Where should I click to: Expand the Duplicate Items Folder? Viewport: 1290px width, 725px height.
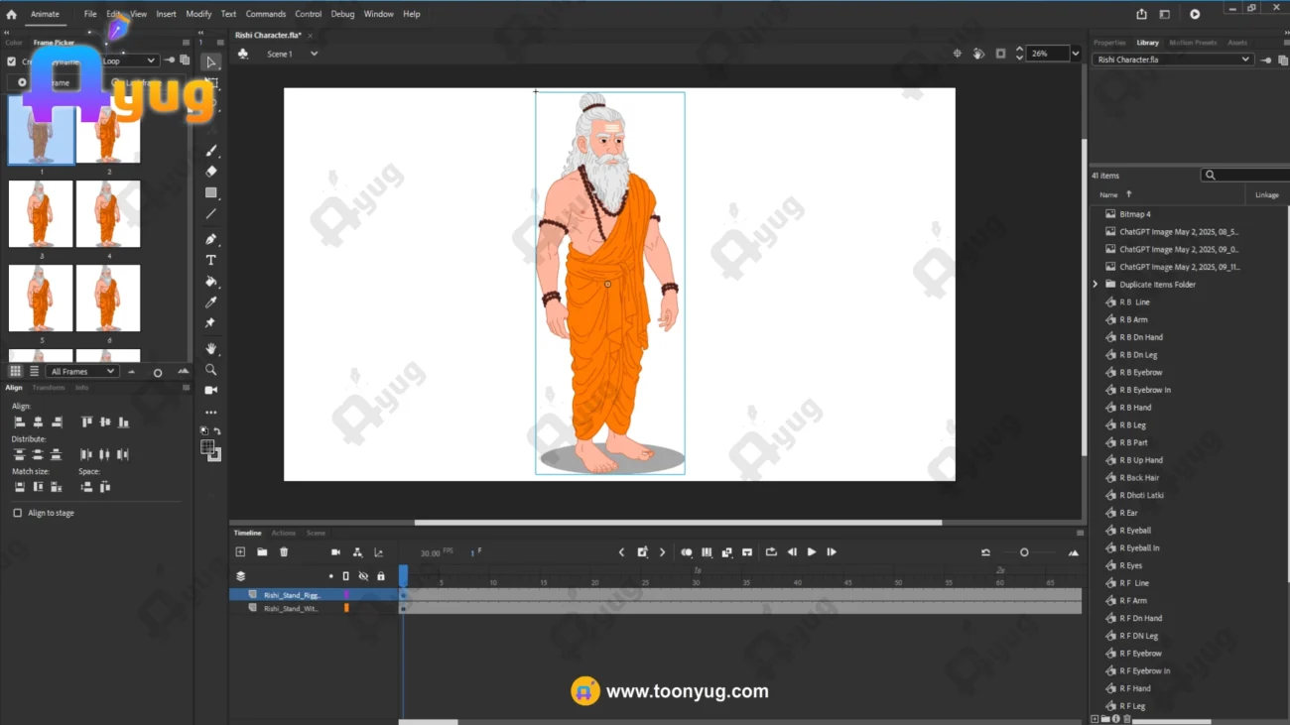click(x=1096, y=285)
